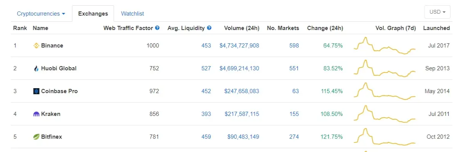The height and width of the screenshot is (152, 457).
Task: Click Coinbase Pro volume $247,658,083
Action: click(x=241, y=91)
